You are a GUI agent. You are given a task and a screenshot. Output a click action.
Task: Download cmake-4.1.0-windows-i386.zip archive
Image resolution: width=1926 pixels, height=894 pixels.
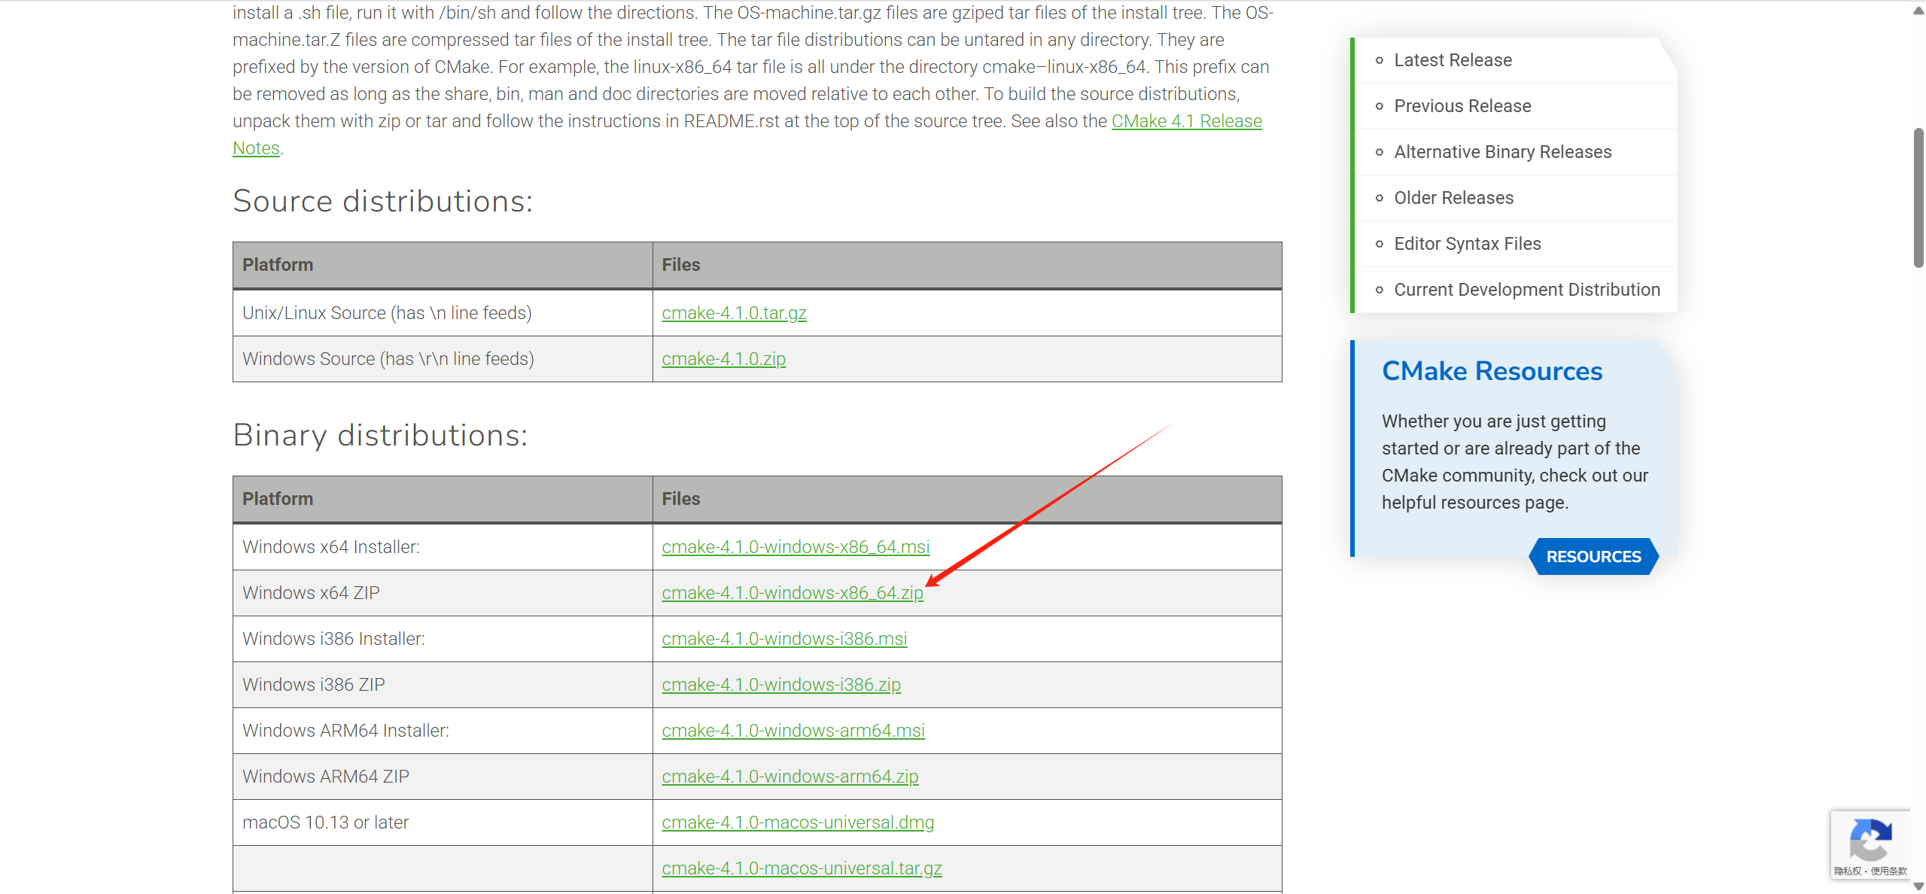pos(781,685)
